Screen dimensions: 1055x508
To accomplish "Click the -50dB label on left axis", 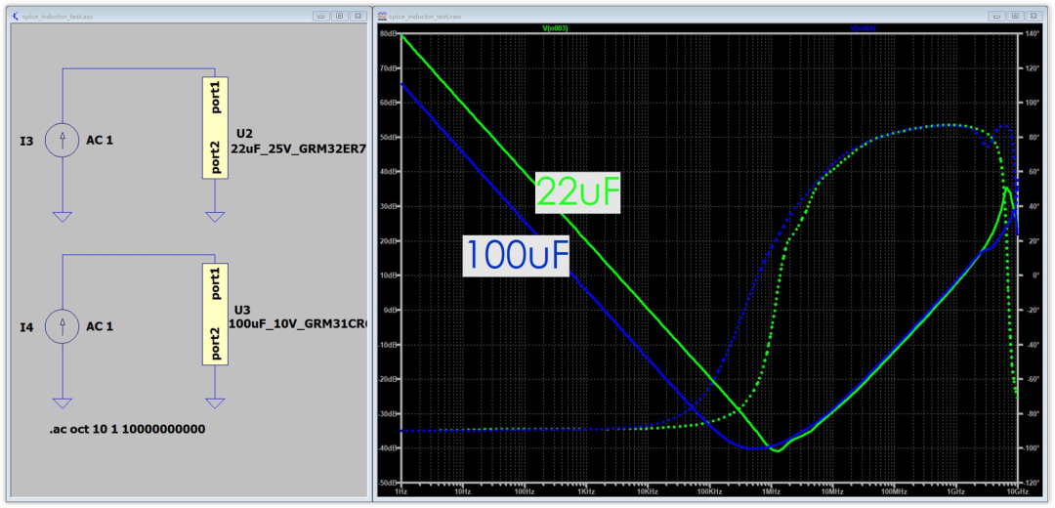I will click(390, 483).
